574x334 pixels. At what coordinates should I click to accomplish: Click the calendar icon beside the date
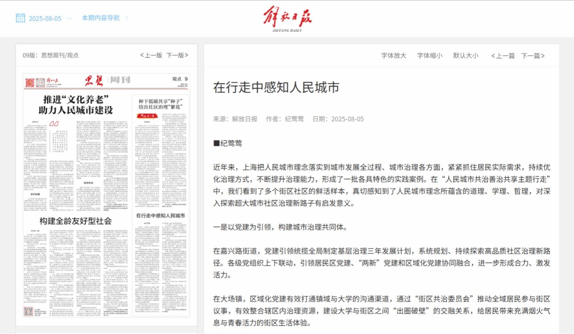[20, 18]
